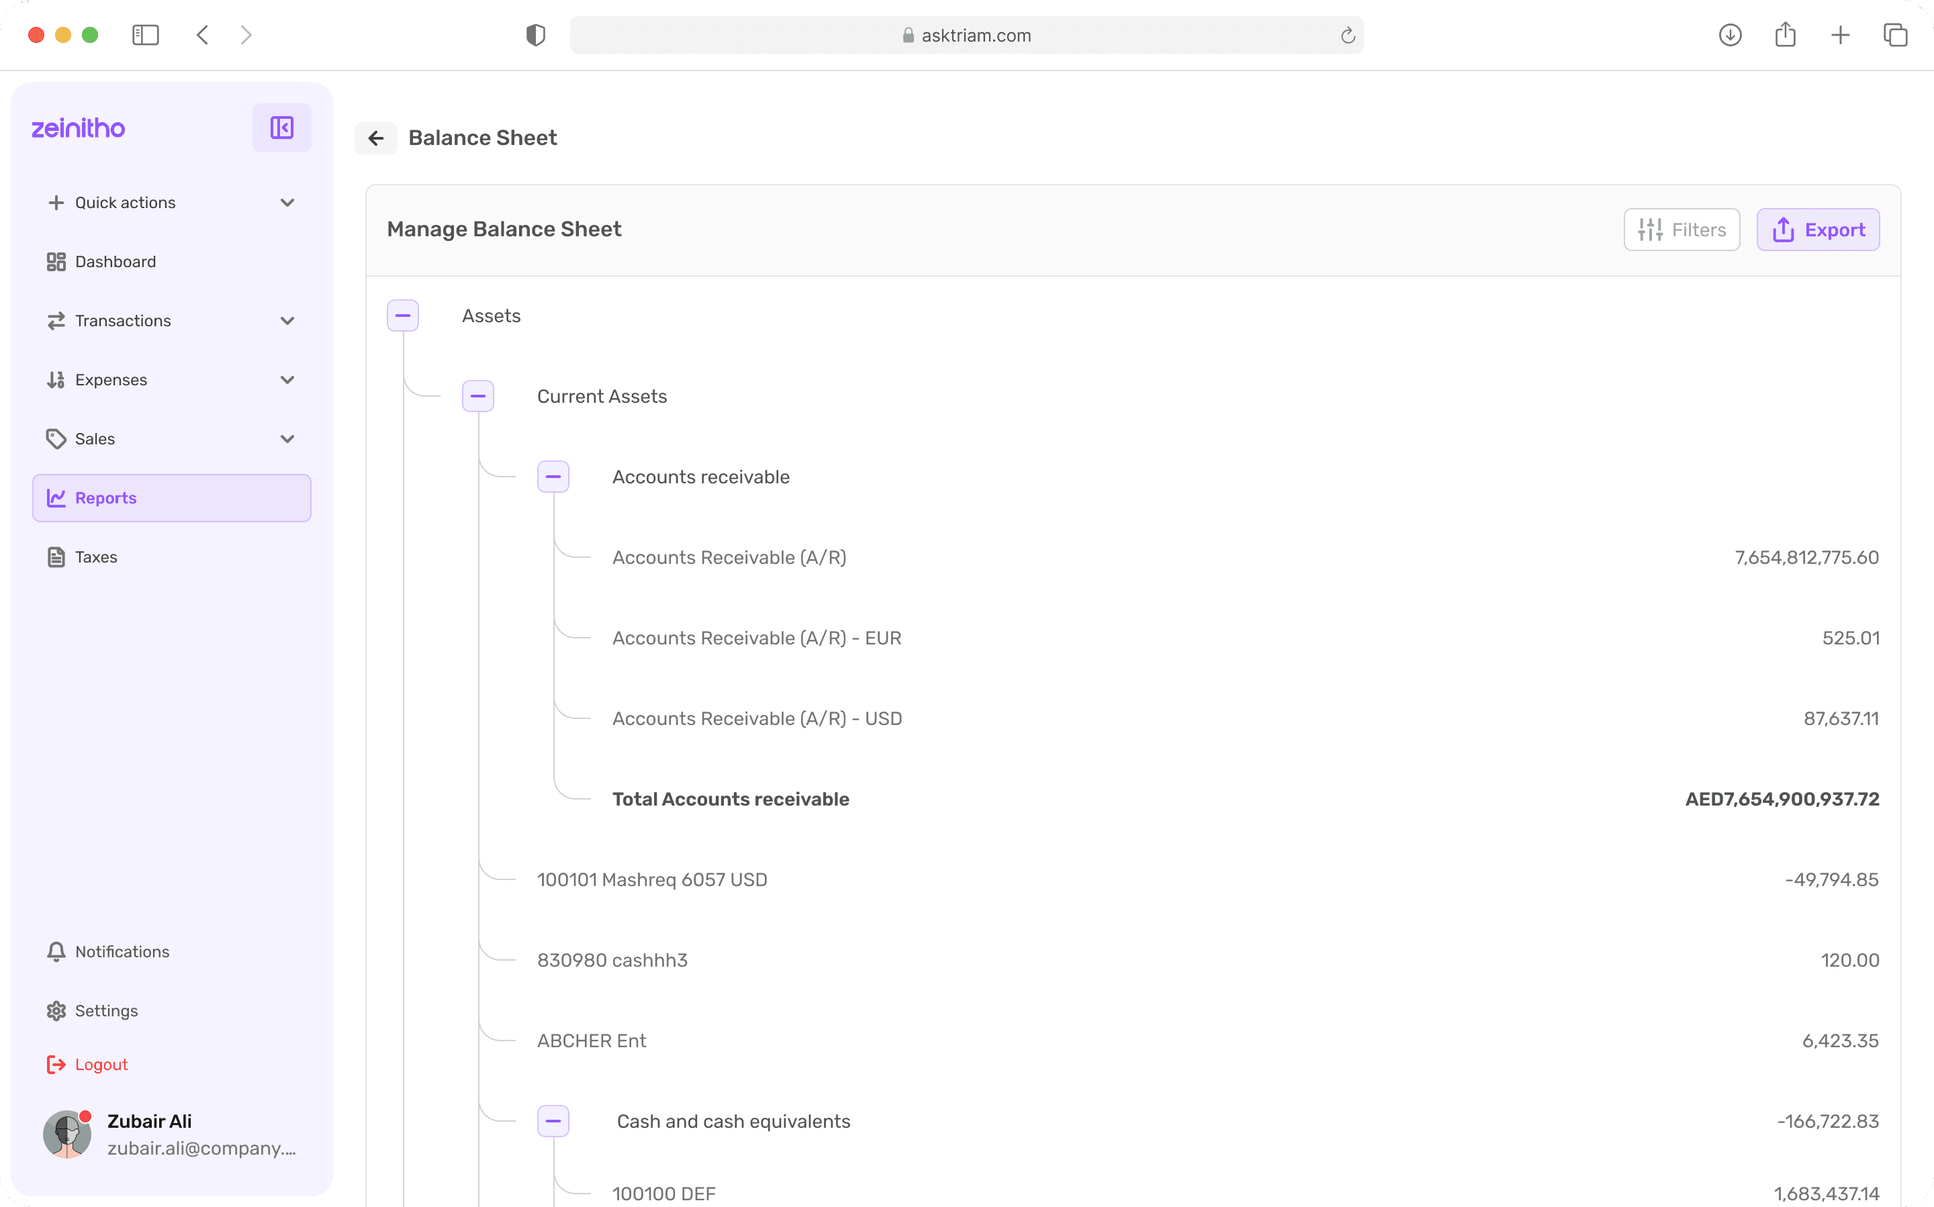
Task: Expand Sales submenu chevron
Action: (x=287, y=439)
